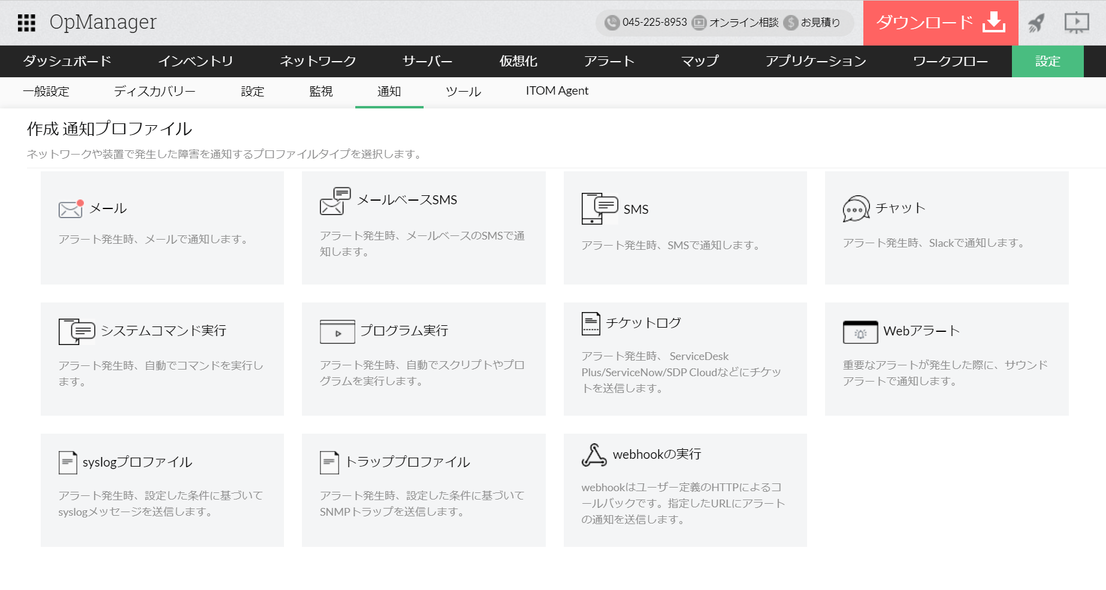Open the 監視 settings tab
Image resolution: width=1106 pixels, height=590 pixels.
pos(321,92)
